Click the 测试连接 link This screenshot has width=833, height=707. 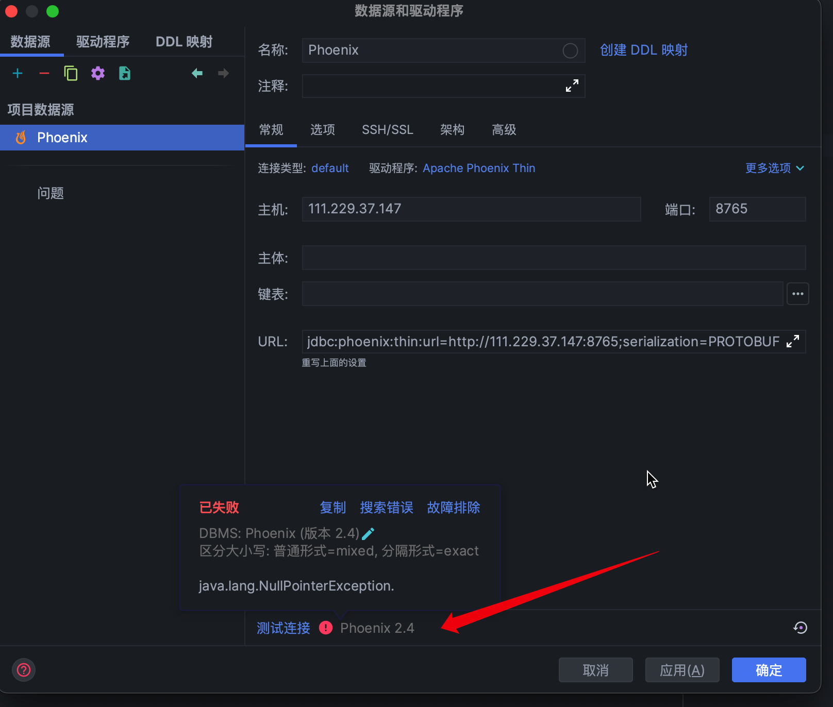(284, 628)
